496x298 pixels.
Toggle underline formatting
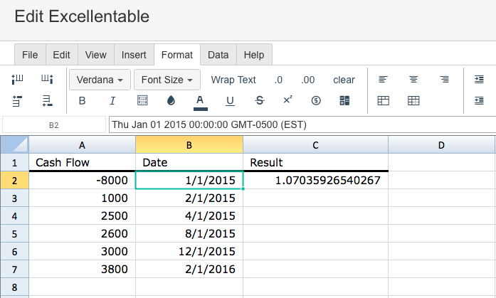(x=230, y=101)
